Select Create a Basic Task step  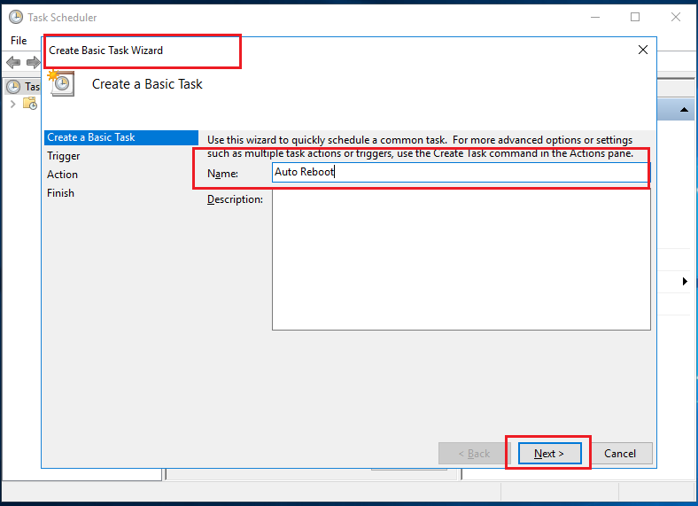[121, 137]
